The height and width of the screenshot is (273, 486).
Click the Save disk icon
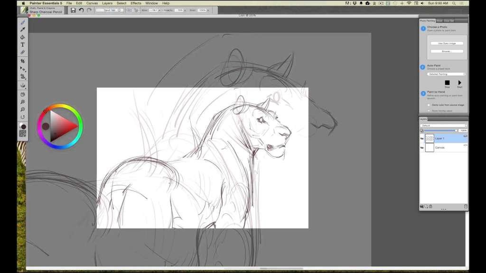[73, 10]
